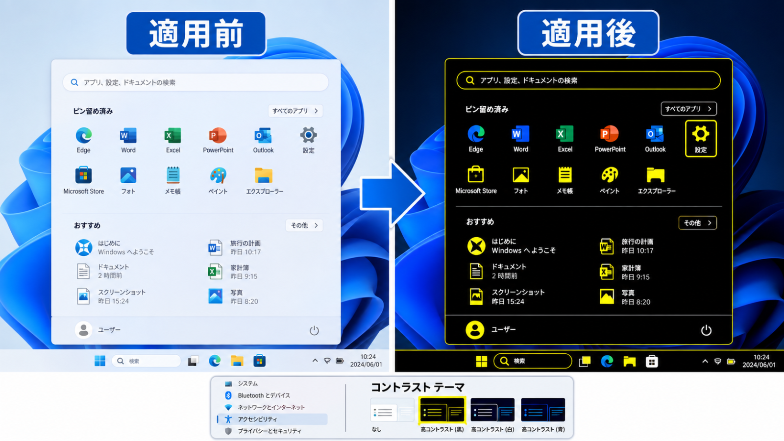Click the 検索 box on the light taskbar
784x441 pixels.
(146, 361)
